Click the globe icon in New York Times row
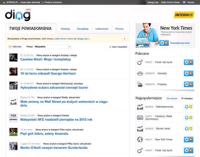 pyautogui.click(x=140, y=139)
